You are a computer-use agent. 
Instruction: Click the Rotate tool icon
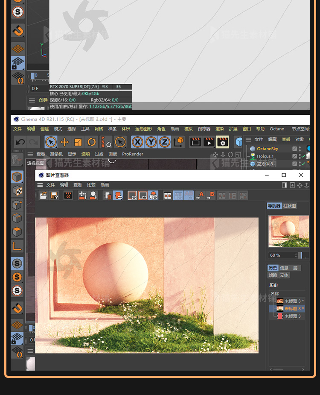click(x=92, y=142)
